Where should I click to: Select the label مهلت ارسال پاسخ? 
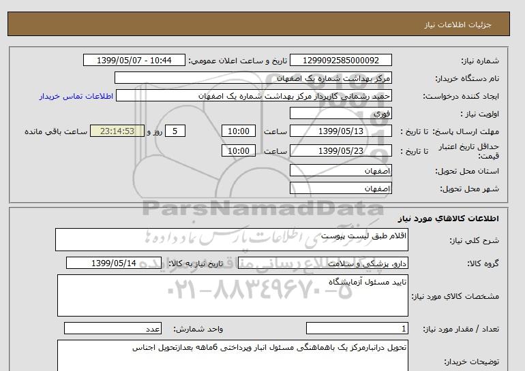(466, 131)
